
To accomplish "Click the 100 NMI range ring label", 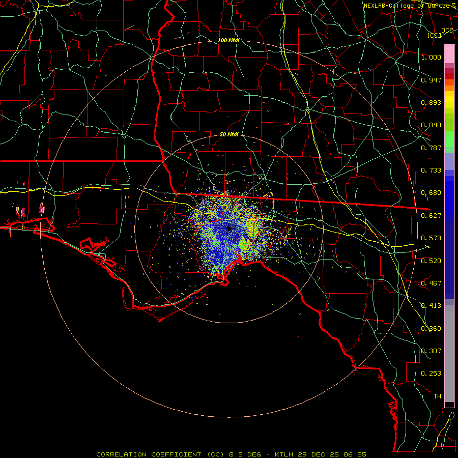I will 228,40.
